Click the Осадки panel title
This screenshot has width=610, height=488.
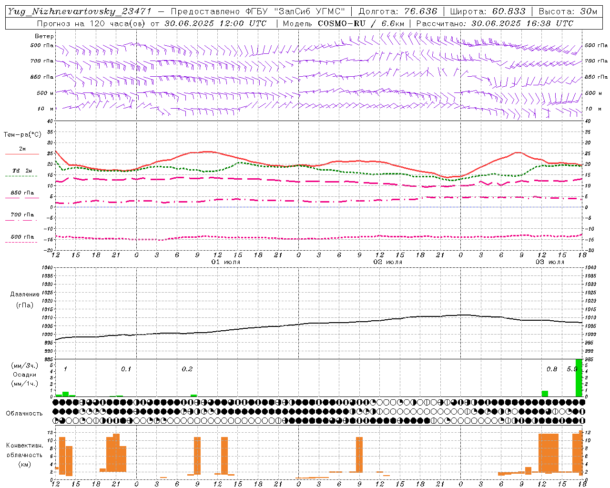coord(25,375)
